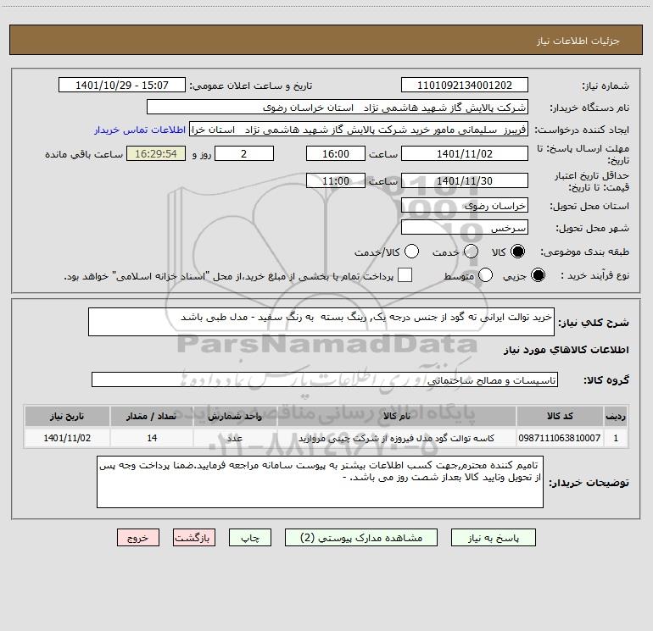Viewport: 653px width, 631px height.
Task: Click the days remaining field showing 2
Action: [x=244, y=153]
